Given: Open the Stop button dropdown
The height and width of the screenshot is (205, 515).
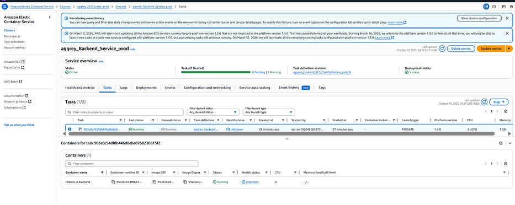Looking at the screenshot, I should [498, 102].
